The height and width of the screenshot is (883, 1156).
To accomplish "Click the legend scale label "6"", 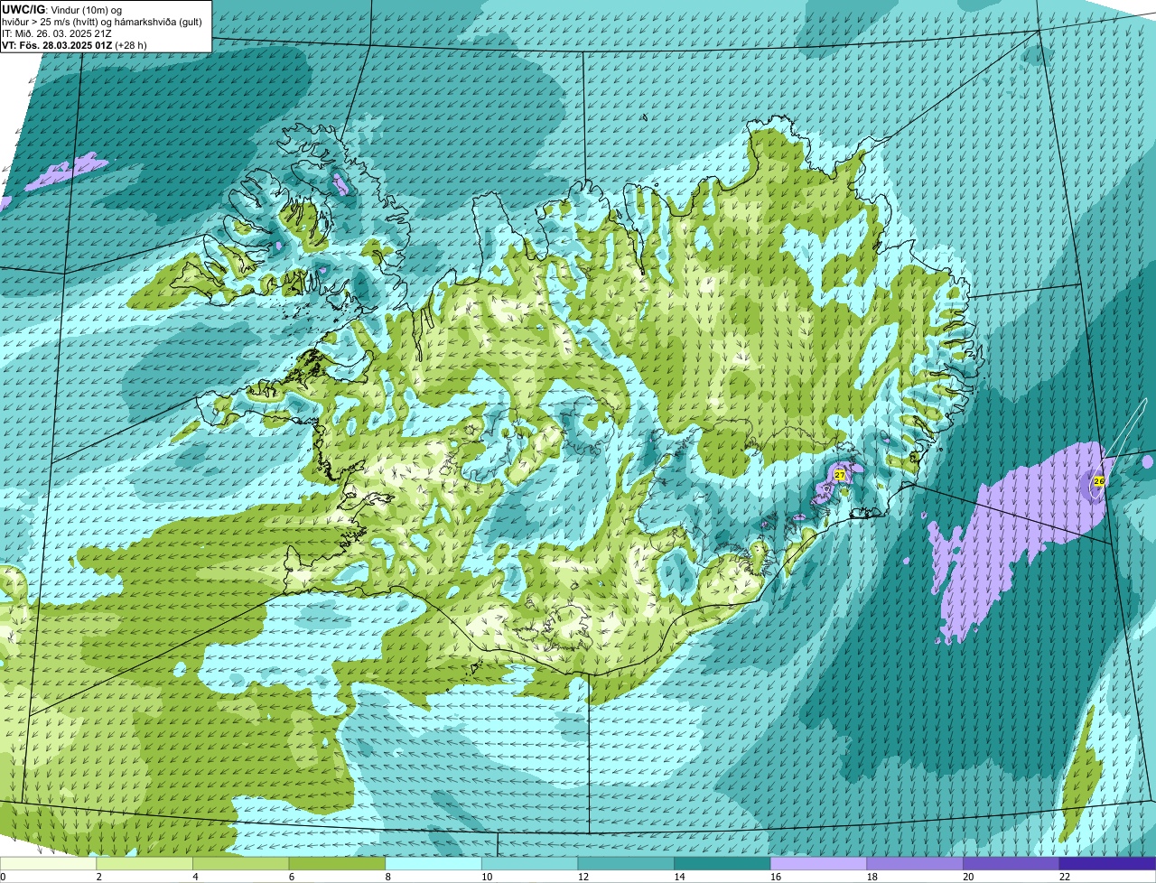I will tap(291, 877).
